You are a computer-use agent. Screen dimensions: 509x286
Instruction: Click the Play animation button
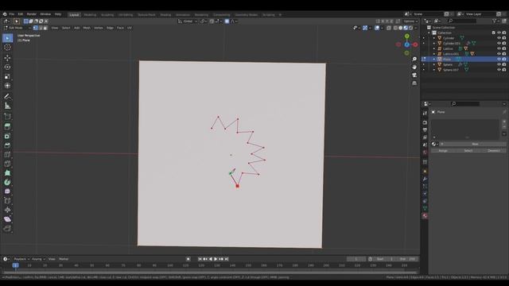tap(216, 259)
